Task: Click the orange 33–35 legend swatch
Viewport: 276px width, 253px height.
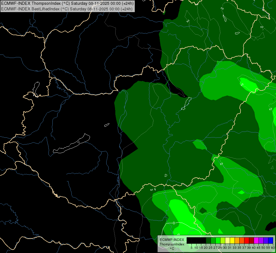Action: click(x=237, y=240)
